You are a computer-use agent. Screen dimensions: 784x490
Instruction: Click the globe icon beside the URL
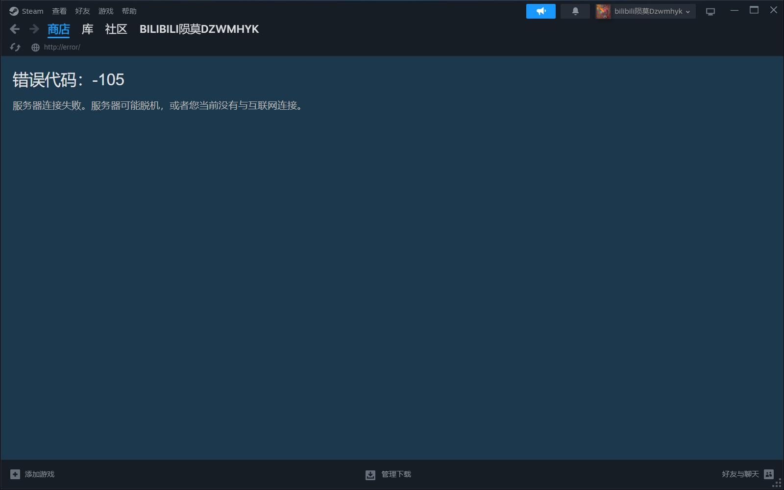pyautogui.click(x=35, y=48)
